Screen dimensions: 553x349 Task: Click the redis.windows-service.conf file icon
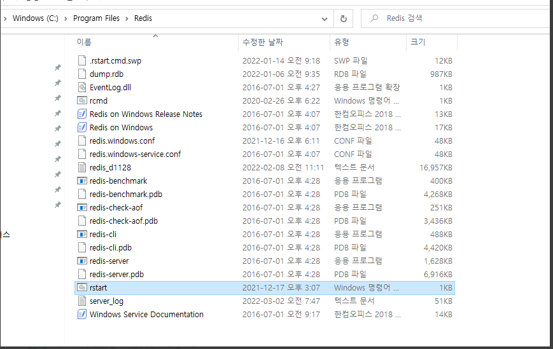82,154
